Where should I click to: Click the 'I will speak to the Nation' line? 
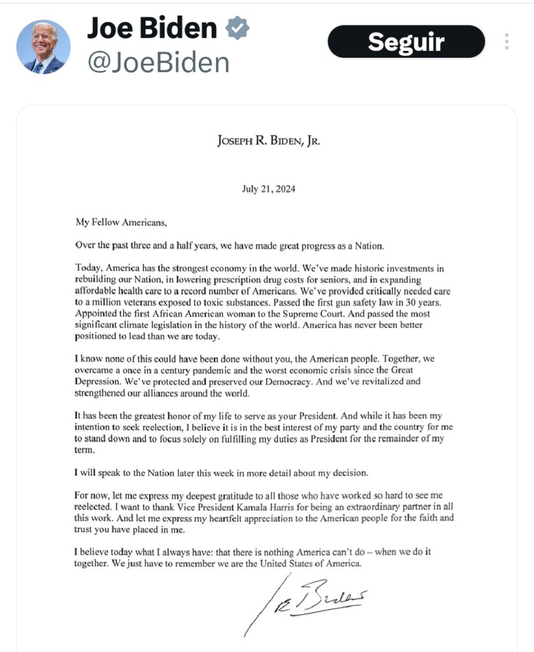pos(231,473)
